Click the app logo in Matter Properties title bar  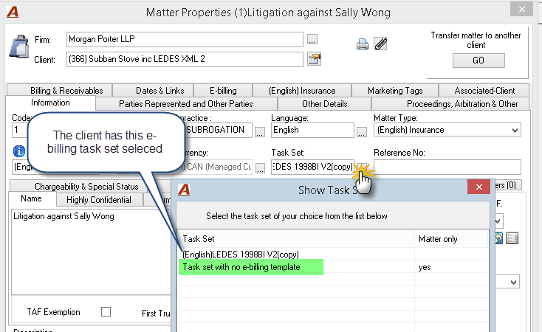(x=13, y=12)
